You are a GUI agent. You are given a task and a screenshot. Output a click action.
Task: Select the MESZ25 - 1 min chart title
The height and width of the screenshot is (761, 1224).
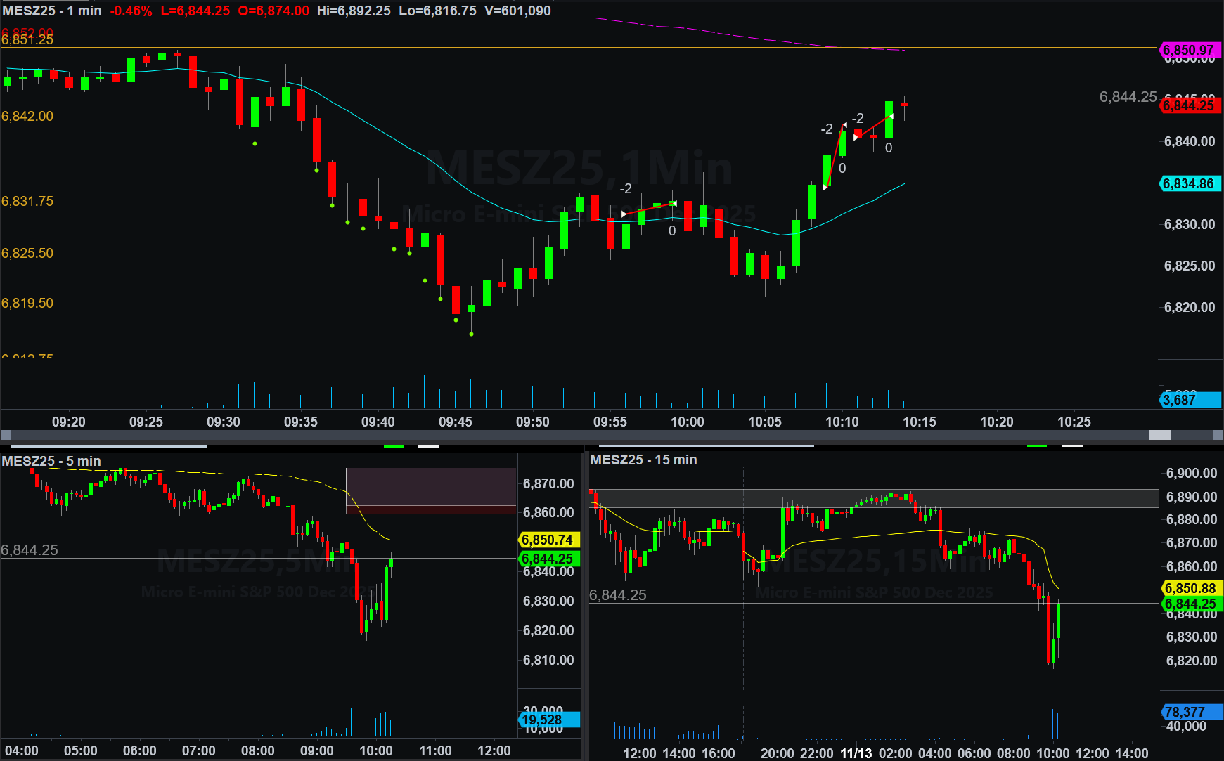[x=52, y=11]
